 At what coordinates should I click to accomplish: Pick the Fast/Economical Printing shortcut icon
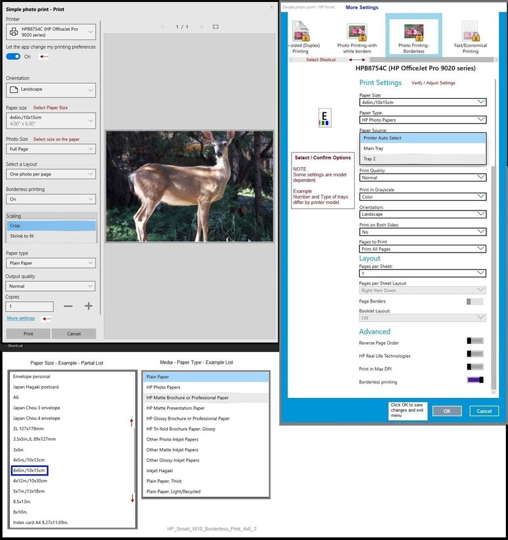tap(470, 32)
